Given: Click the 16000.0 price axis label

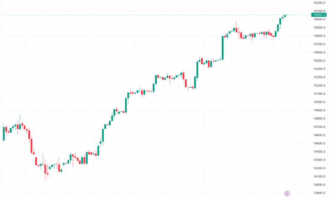Looking at the screenshot, I should click(x=319, y=19).
